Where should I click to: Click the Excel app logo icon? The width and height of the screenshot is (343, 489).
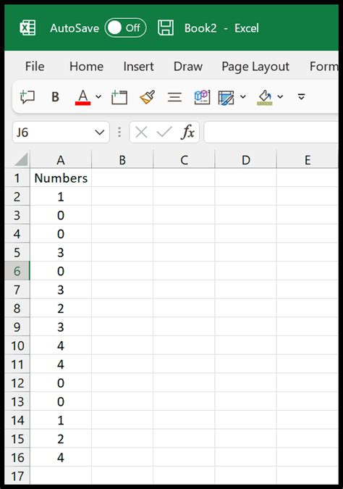click(27, 28)
